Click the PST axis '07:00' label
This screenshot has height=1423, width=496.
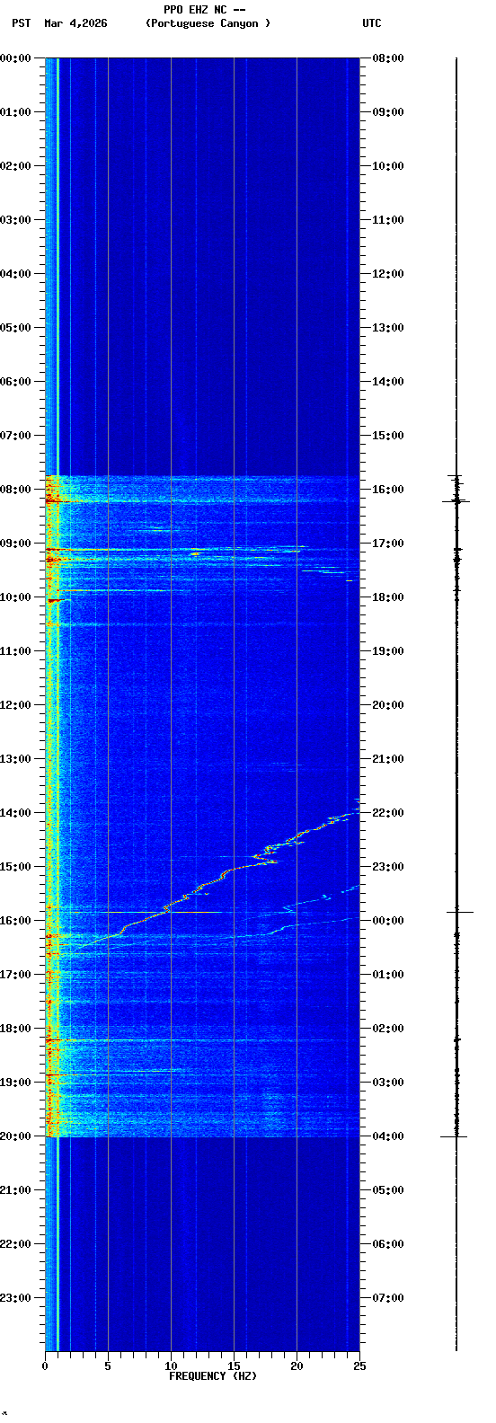[16, 436]
